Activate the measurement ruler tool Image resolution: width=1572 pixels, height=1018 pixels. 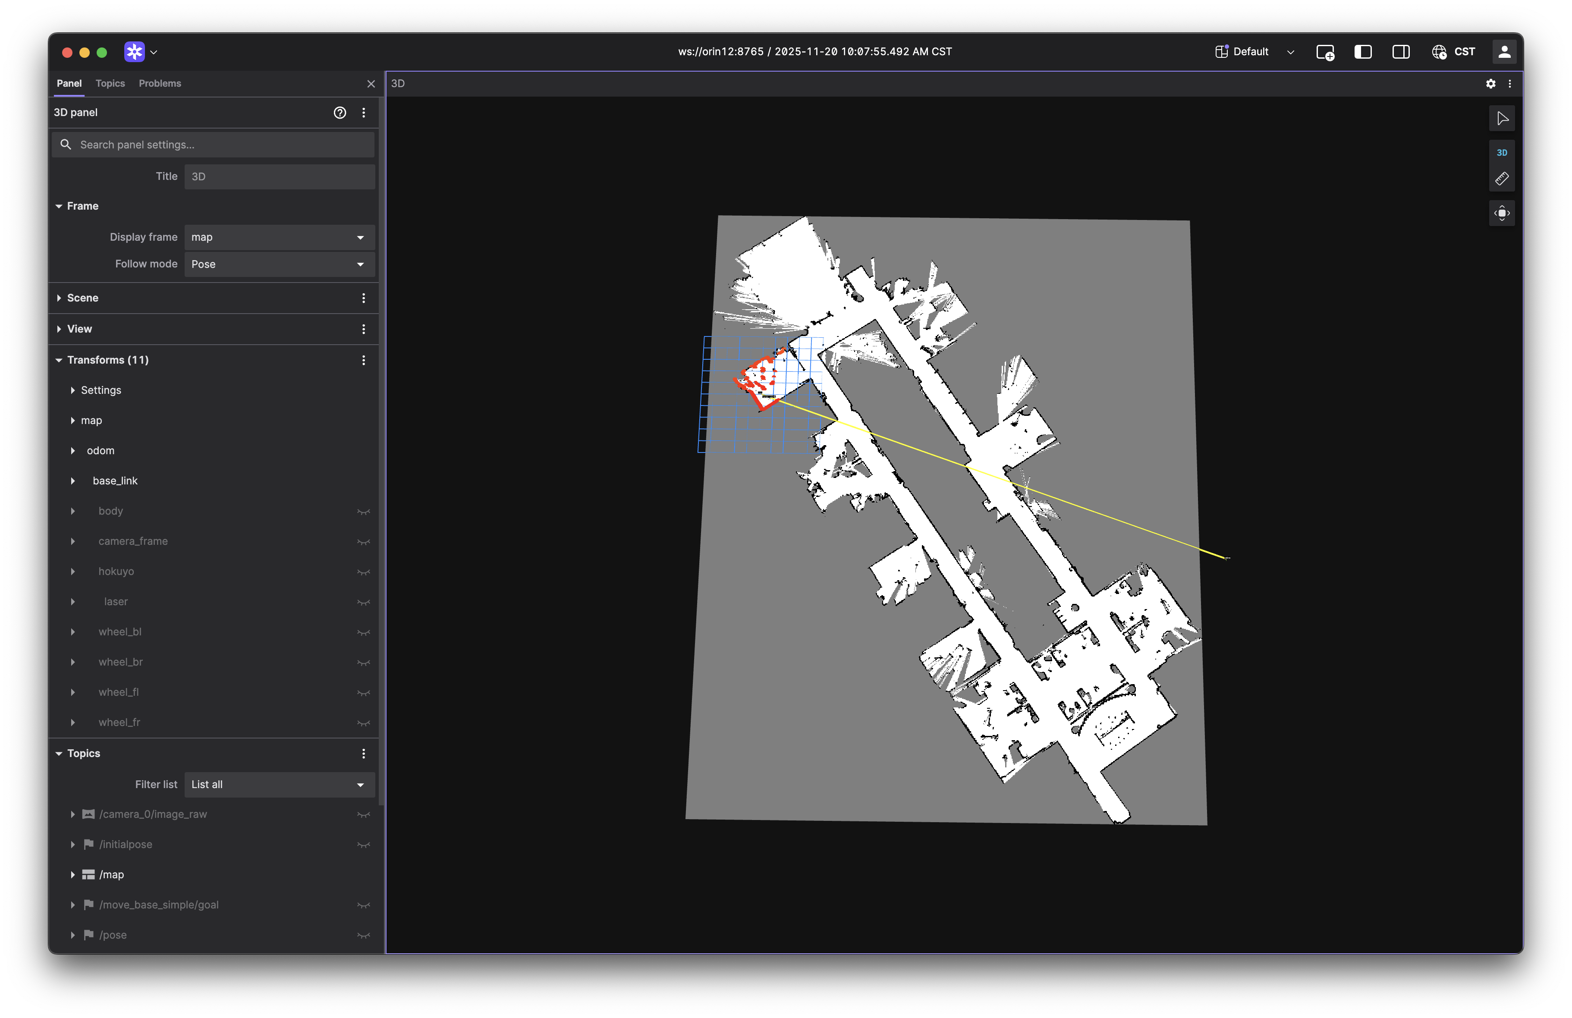pos(1502,178)
